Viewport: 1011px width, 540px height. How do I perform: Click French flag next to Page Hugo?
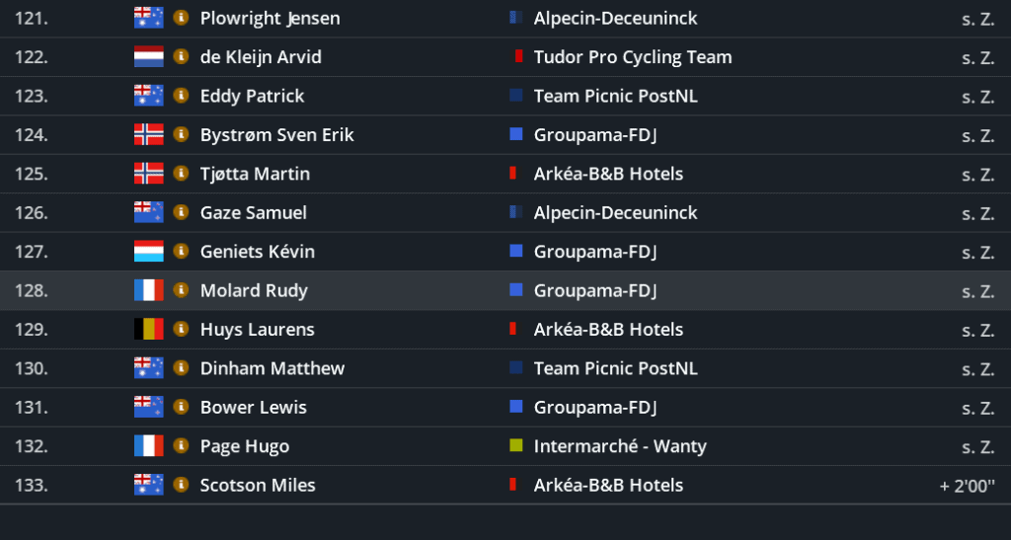[x=148, y=446]
